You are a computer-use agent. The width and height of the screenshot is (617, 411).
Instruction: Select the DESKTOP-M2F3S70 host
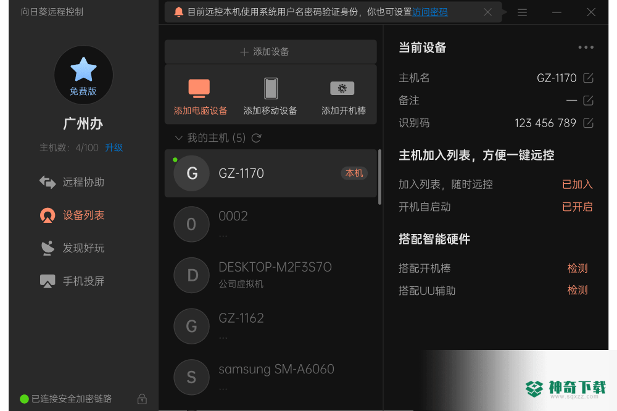click(x=271, y=275)
